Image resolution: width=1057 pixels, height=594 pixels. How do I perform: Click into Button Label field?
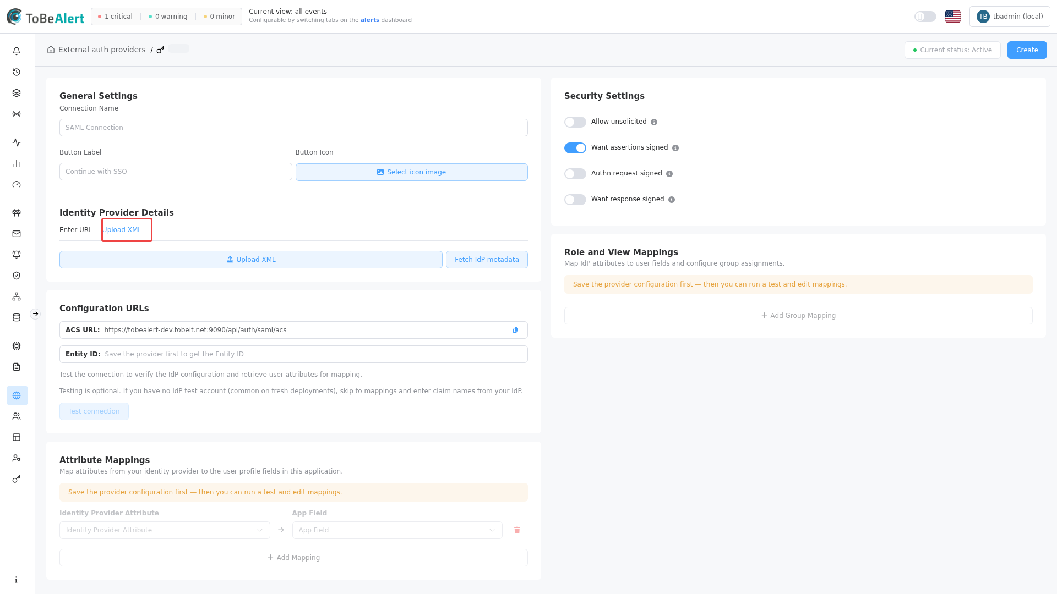[176, 172]
